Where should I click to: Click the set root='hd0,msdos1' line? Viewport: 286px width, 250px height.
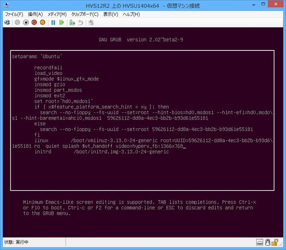point(63,101)
